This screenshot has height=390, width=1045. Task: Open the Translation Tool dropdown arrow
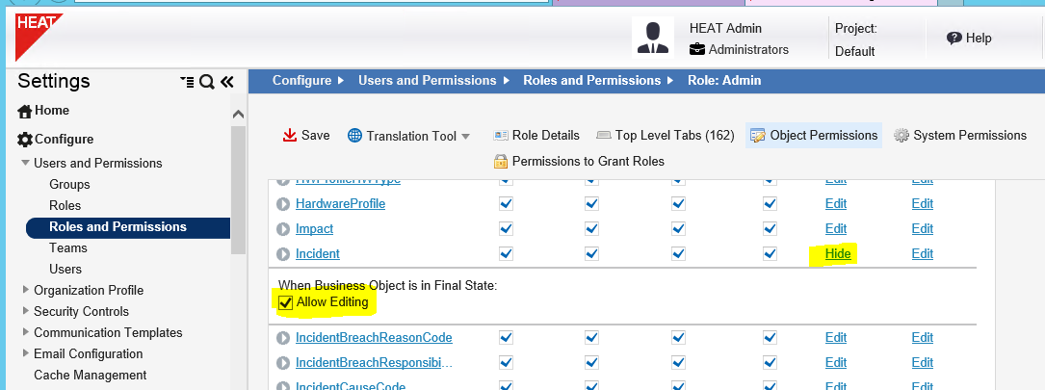point(466,137)
